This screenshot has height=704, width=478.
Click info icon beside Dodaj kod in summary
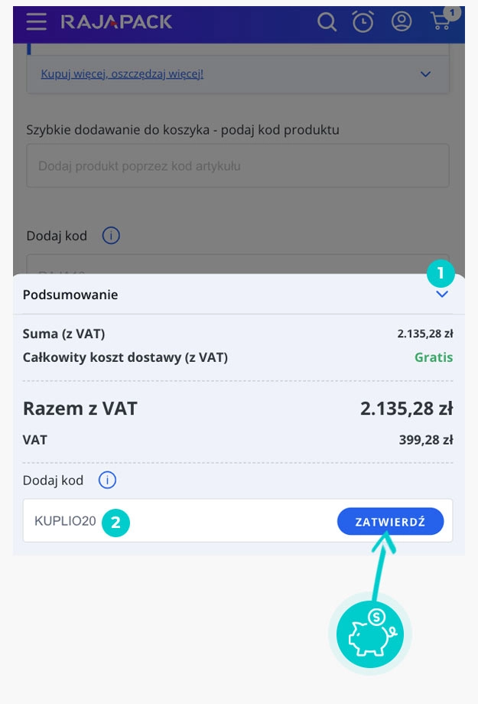pyautogui.click(x=108, y=481)
